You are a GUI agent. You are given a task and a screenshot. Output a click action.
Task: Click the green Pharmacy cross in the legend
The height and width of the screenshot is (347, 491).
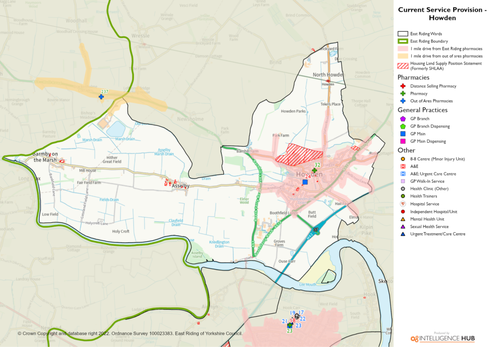tap(403, 93)
